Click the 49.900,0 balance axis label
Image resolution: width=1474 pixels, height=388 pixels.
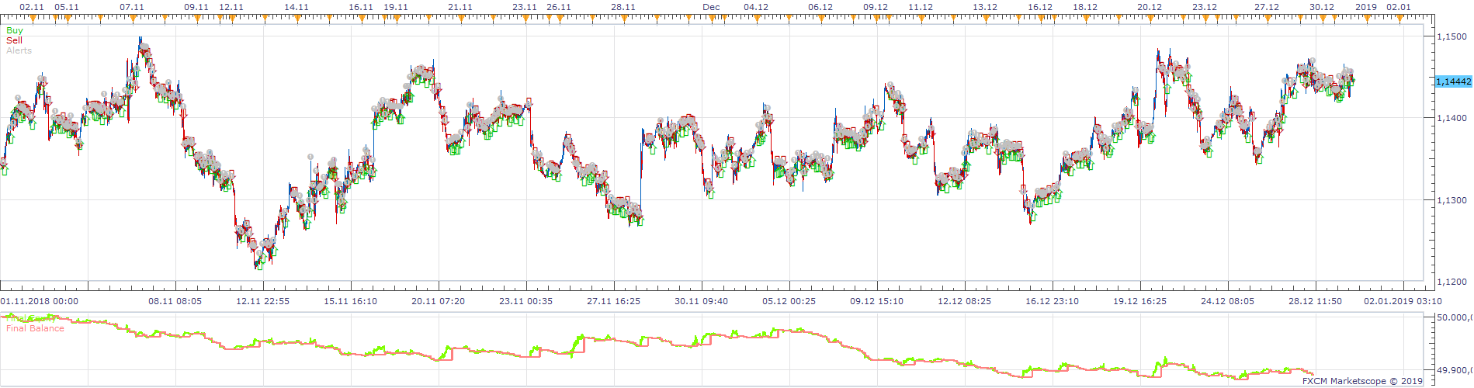[x=1455, y=370]
